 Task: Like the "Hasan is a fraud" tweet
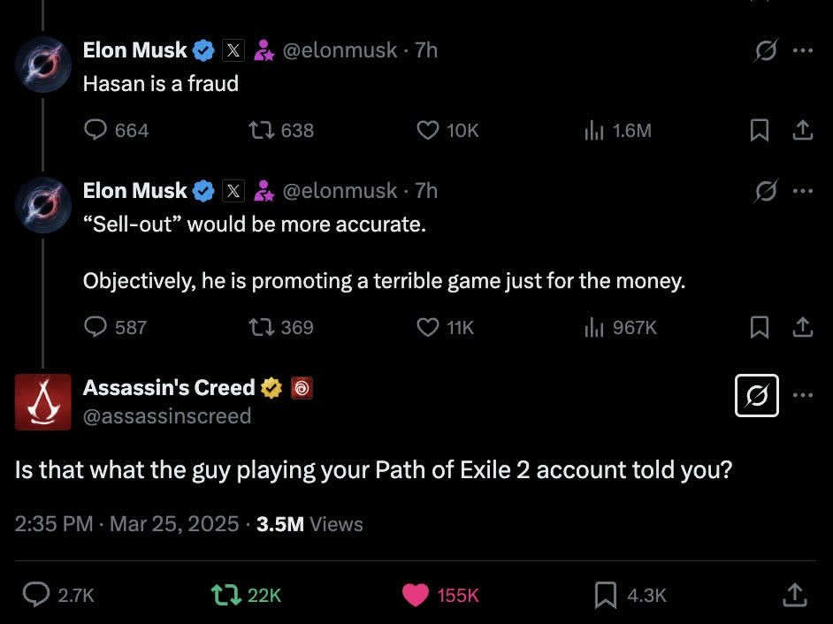tap(427, 131)
